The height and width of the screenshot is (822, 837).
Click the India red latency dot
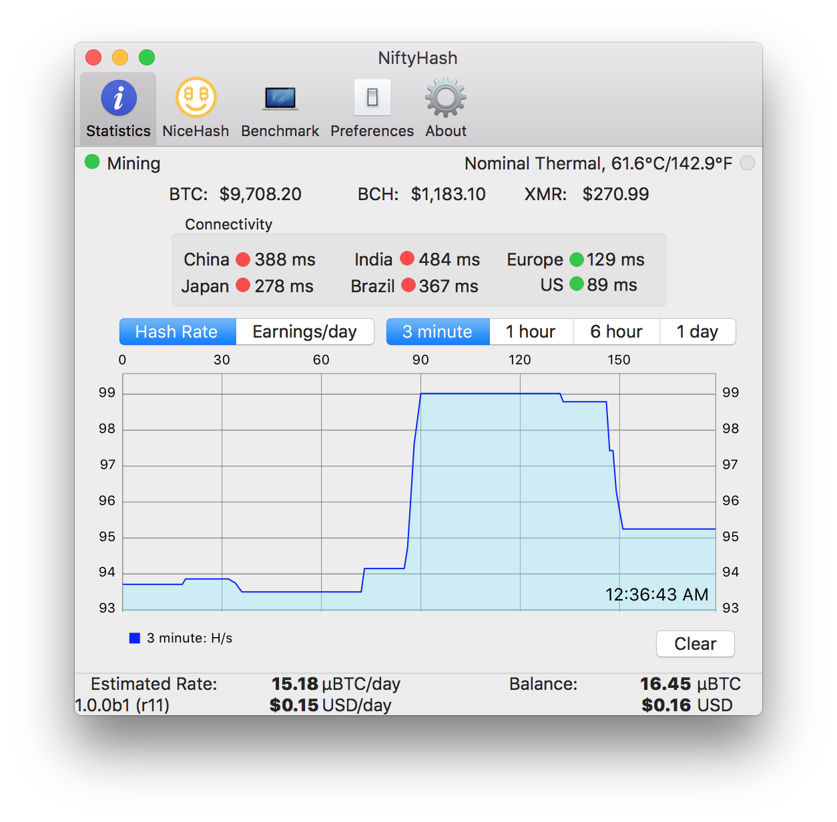click(407, 258)
